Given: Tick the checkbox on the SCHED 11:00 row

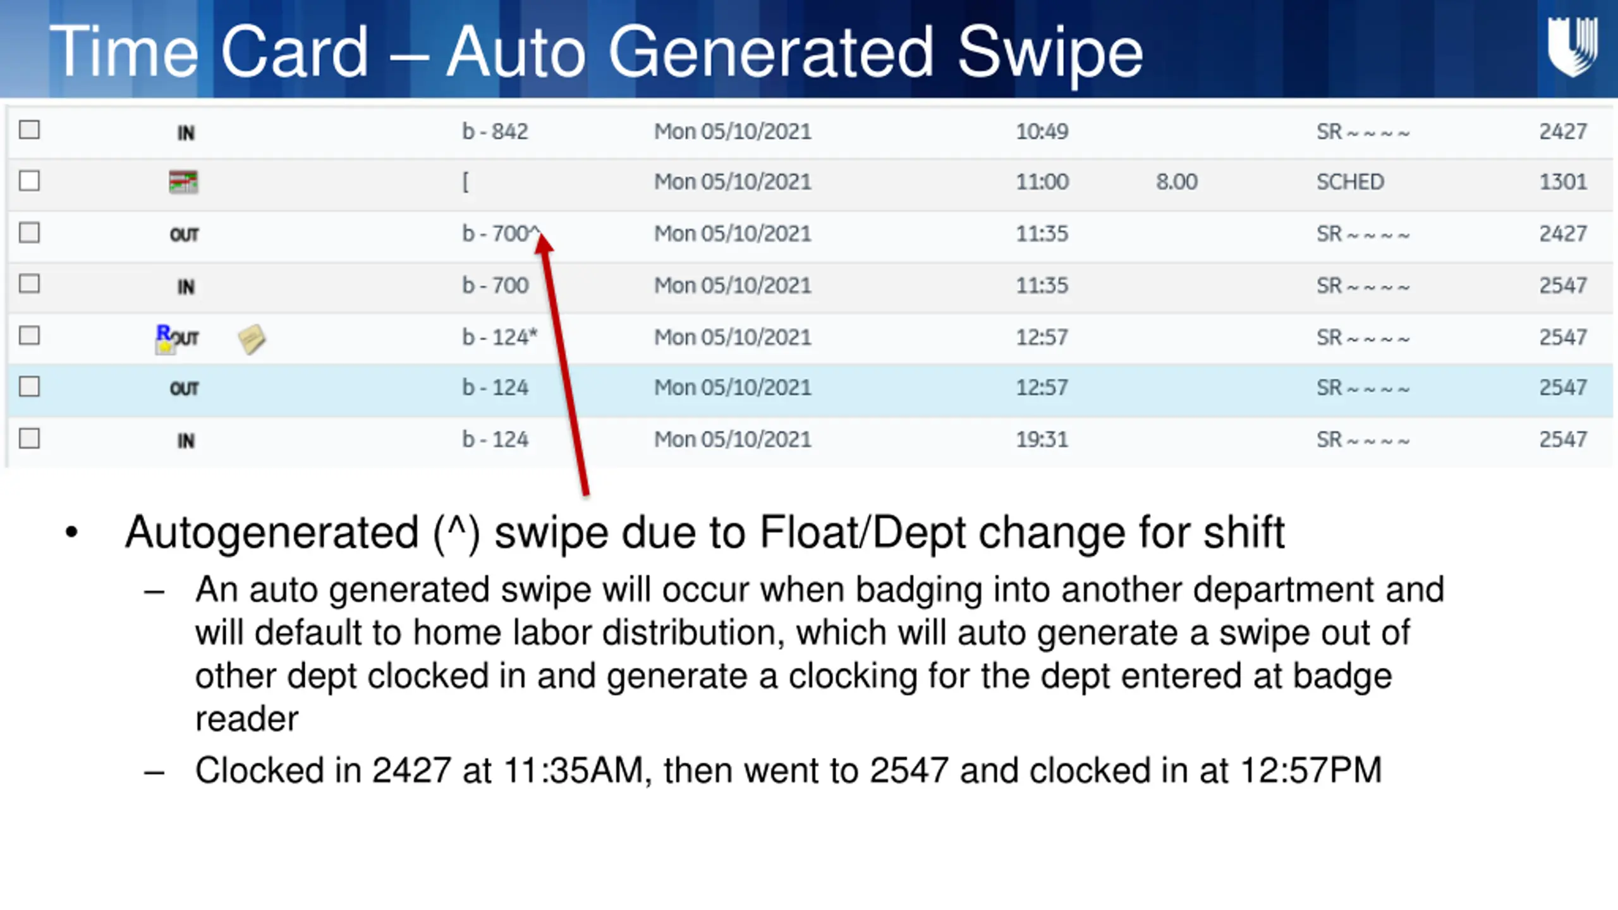Looking at the screenshot, I should click(x=29, y=181).
